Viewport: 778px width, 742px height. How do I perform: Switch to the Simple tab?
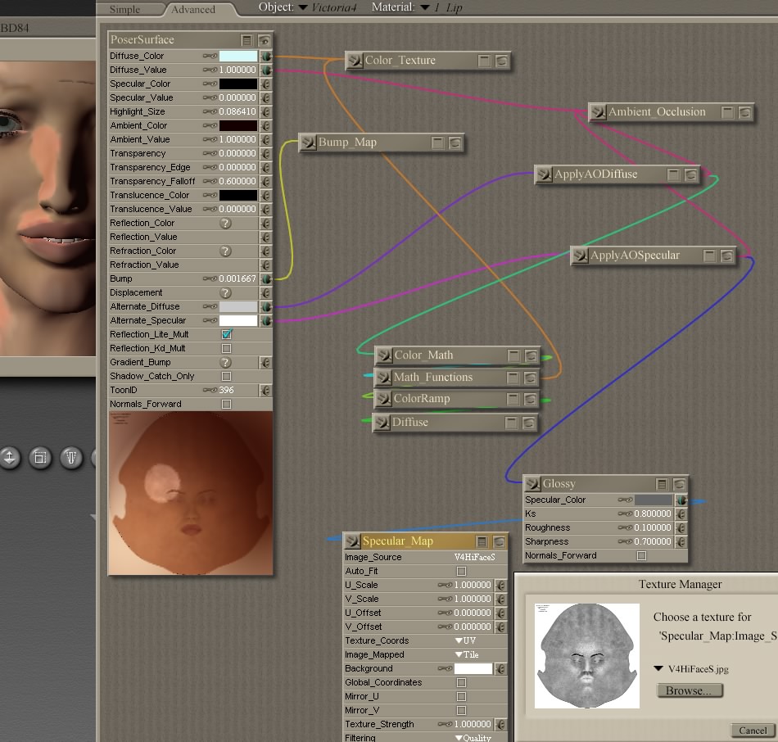pyautogui.click(x=124, y=9)
